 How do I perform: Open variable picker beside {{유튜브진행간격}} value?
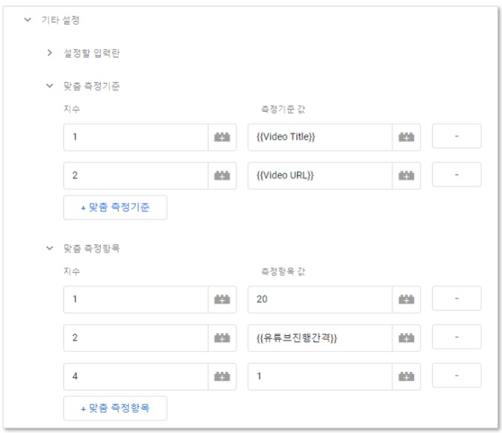pos(407,337)
